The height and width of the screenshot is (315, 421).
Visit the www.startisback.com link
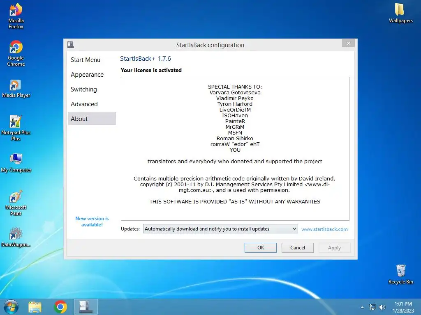(324, 229)
